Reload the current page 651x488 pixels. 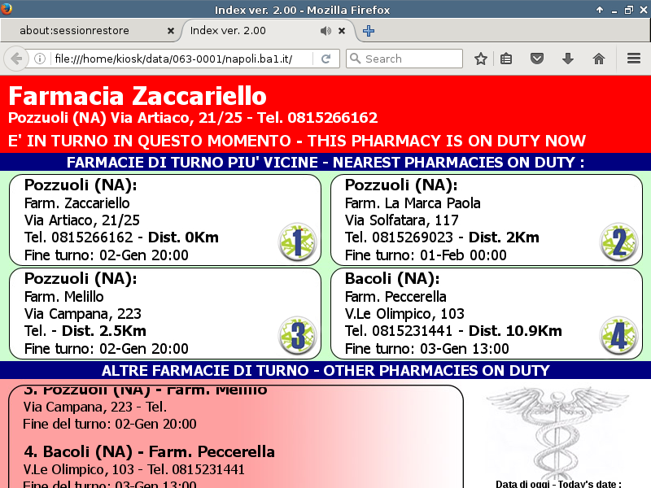pos(325,59)
